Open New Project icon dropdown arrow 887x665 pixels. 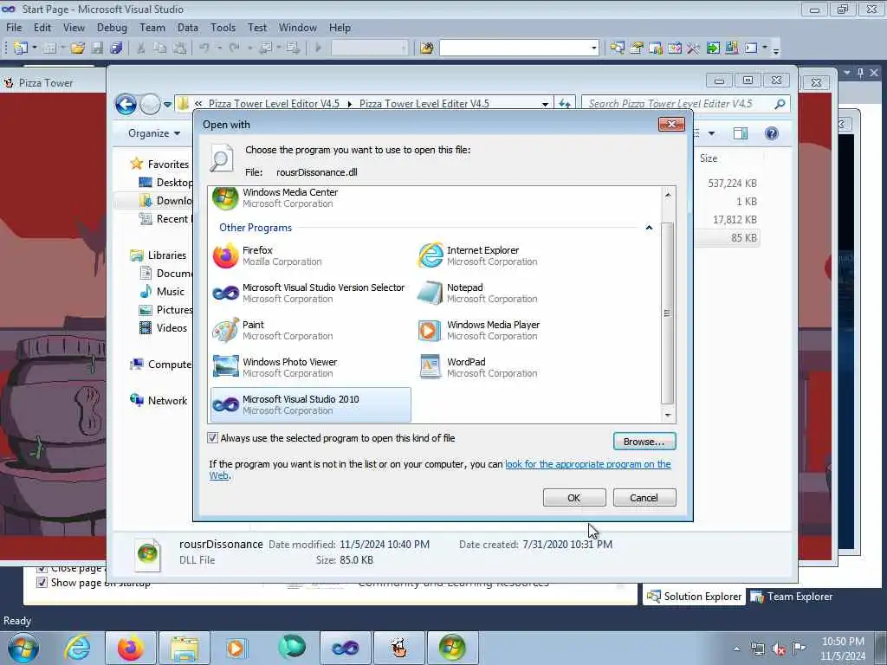click(x=35, y=48)
